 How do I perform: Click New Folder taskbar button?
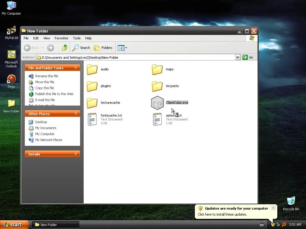pyautogui.click(x=55, y=225)
